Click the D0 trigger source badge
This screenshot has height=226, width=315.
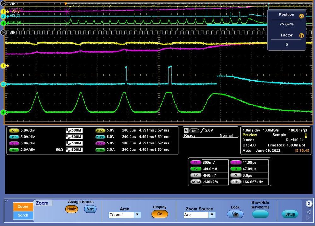click(195, 131)
